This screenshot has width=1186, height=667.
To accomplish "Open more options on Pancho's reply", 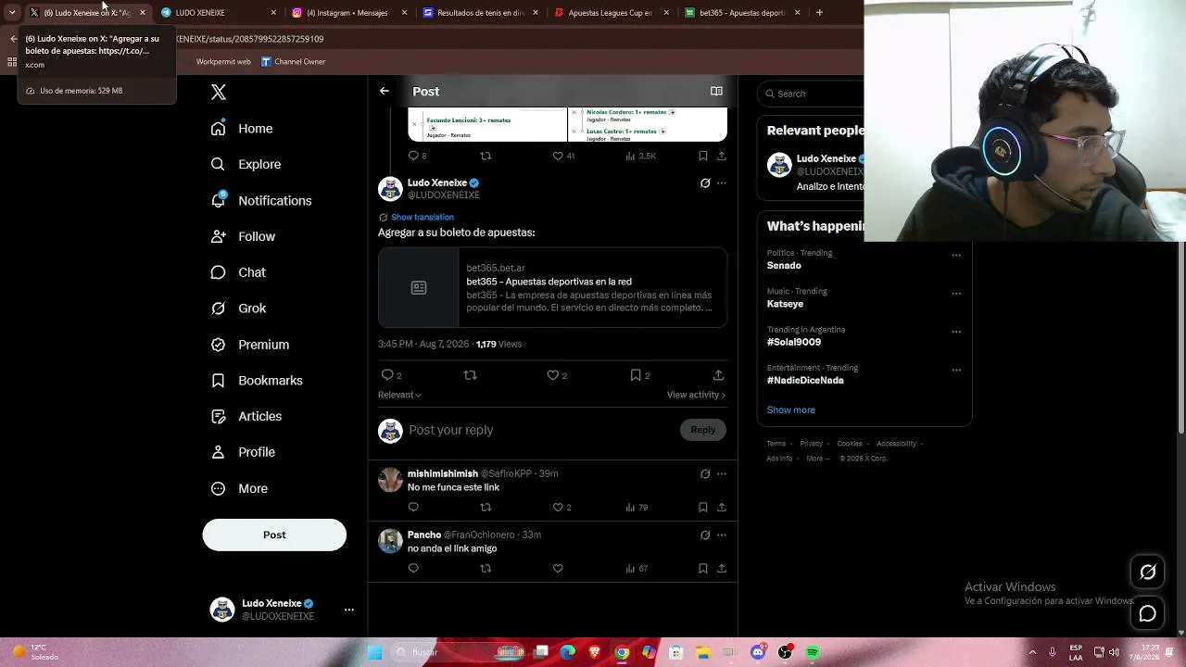I will tap(722, 535).
